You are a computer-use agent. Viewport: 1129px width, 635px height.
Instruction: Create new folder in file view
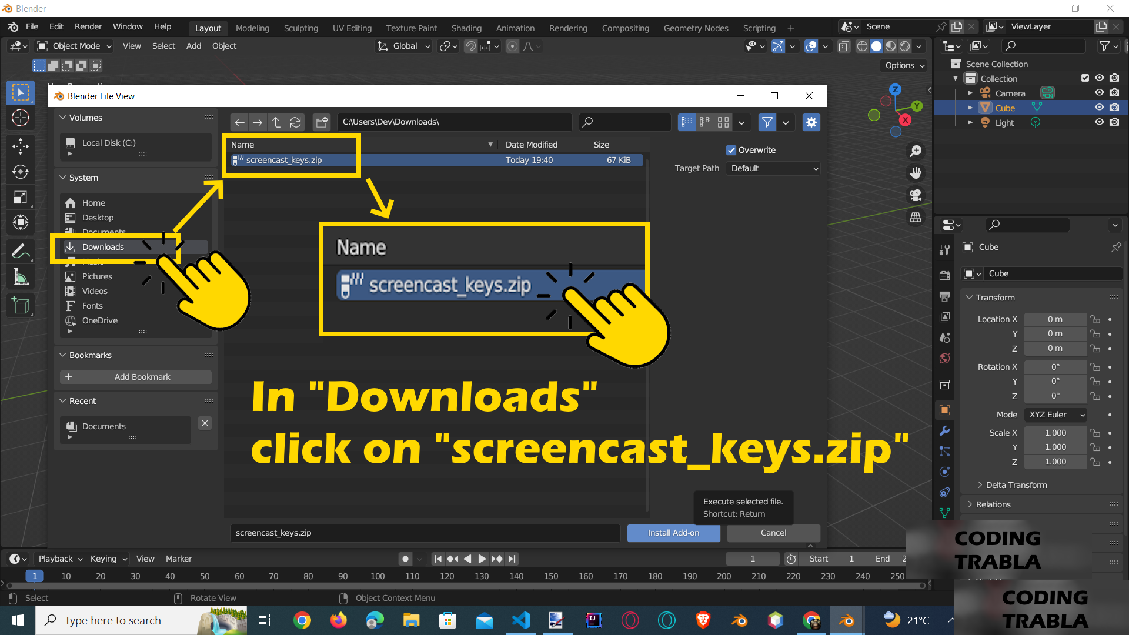pyautogui.click(x=322, y=122)
